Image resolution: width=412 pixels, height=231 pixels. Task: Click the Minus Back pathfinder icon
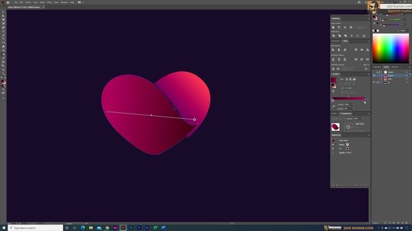364,36
